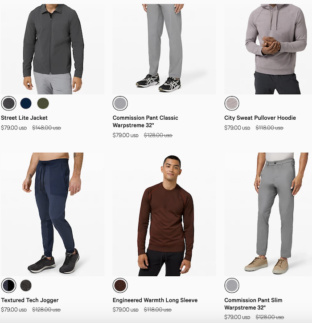Pick the olive green Street Lite Jacket color
Viewport: 312px width, 323px height.
43,103
